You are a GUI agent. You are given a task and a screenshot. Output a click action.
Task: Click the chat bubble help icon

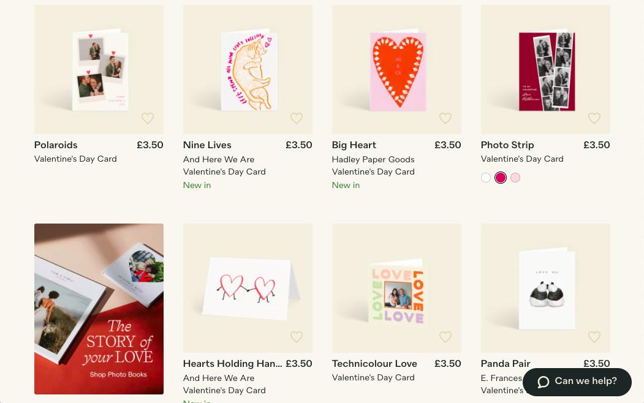[x=544, y=382]
